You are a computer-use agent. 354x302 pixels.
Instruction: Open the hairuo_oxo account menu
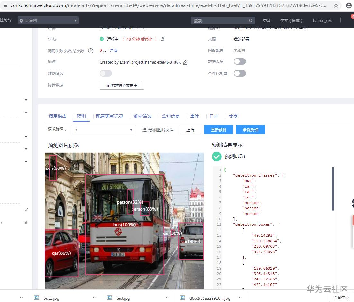(322, 21)
